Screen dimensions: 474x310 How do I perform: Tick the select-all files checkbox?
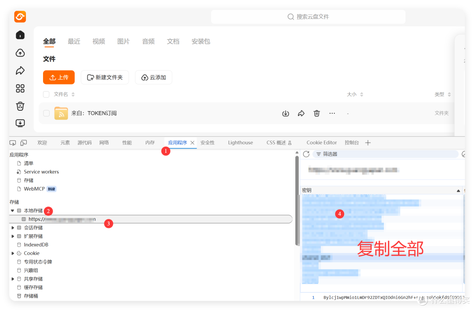coord(46,95)
